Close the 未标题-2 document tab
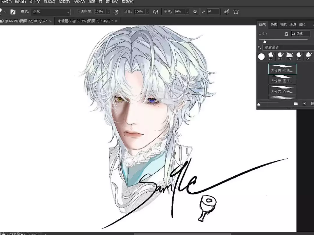The height and width of the screenshot is (235, 314). (x=116, y=21)
